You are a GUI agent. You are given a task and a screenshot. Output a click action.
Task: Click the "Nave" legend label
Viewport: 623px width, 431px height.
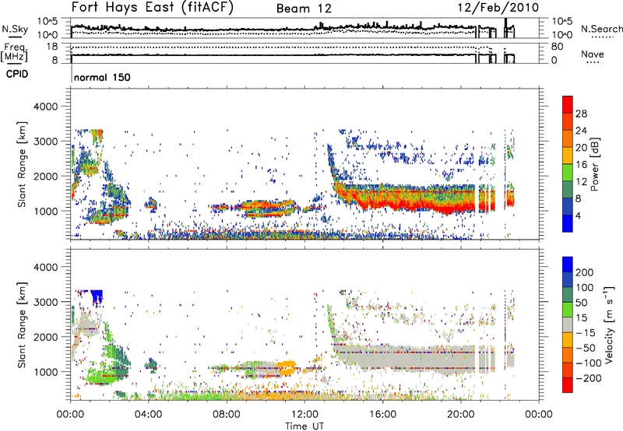coord(592,54)
